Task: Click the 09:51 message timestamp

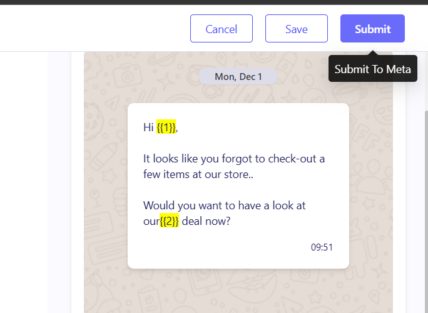Action: tap(322, 247)
